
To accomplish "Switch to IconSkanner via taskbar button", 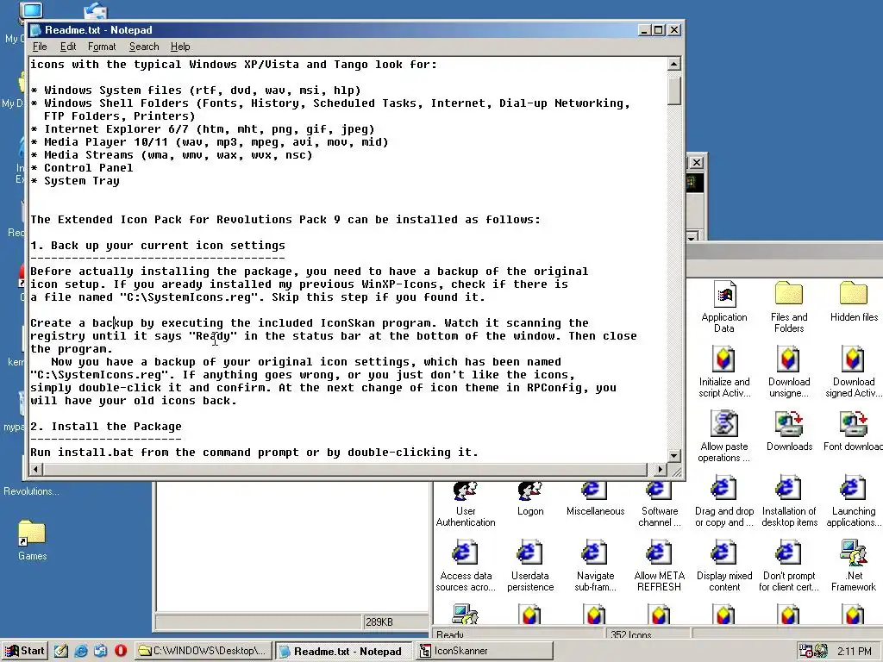I will (485, 651).
